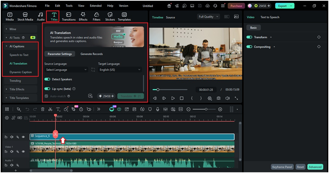Delete selected clip with trash icon
The width and height of the screenshot is (329, 173).
[43, 109]
